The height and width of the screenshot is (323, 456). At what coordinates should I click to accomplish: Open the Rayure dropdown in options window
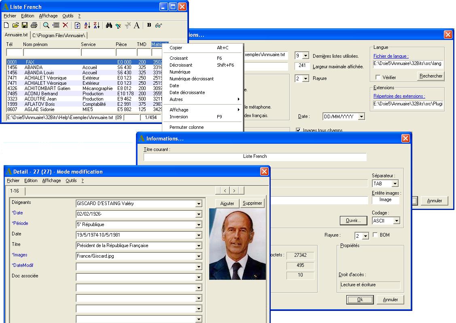point(305,78)
